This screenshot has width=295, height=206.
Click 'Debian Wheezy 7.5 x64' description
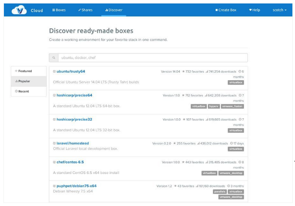[73, 191]
